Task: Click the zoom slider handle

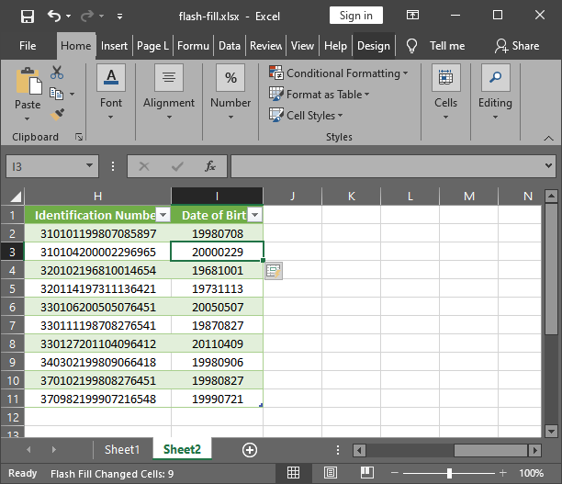Action: [x=449, y=473]
